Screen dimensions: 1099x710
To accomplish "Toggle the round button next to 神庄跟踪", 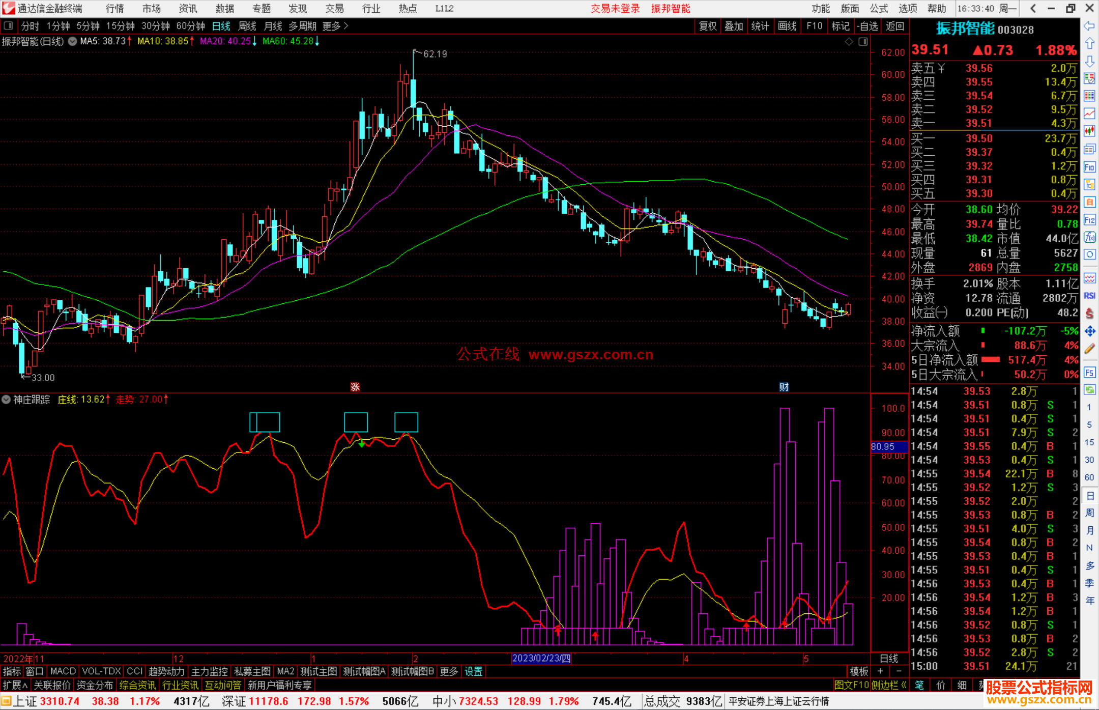I will pyautogui.click(x=6, y=400).
